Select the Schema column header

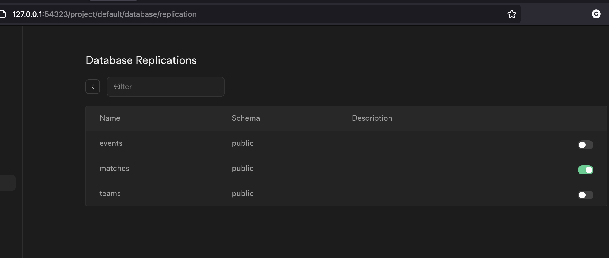(x=246, y=118)
